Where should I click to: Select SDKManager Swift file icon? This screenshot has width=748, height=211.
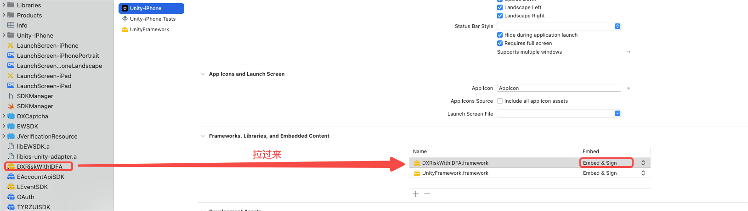[x=11, y=106]
